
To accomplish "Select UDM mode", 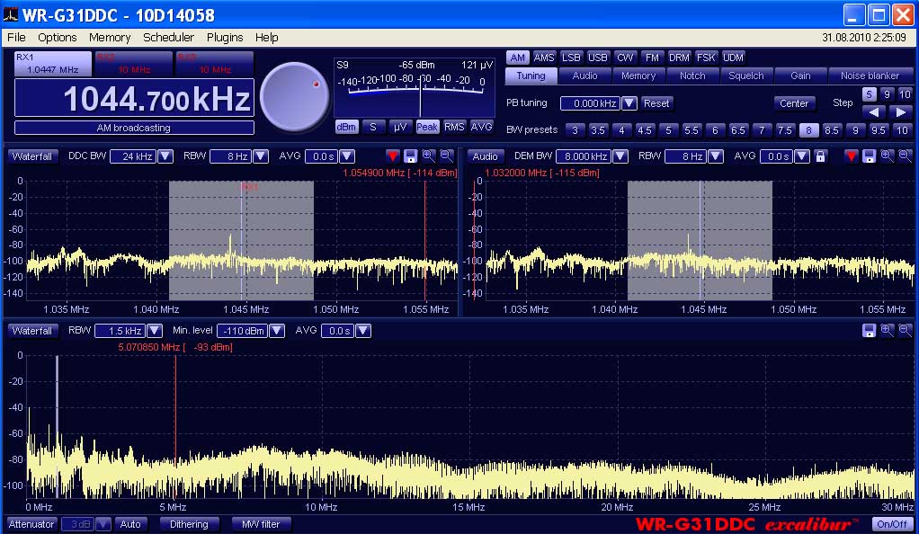I will (x=733, y=58).
